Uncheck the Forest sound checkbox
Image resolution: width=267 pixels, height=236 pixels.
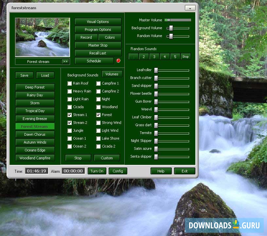pos(98,115)
